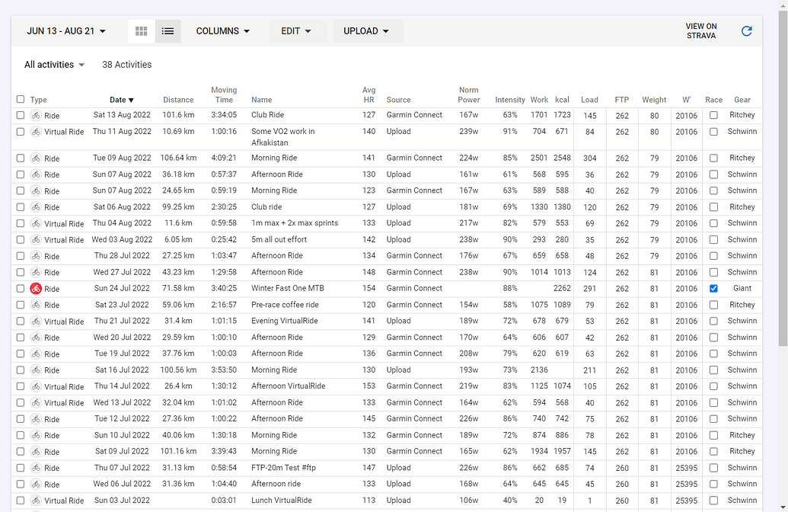788x512 pixels.
Task: Click the virtual ride icon on 5m all out effort
Action: [36, 239]
